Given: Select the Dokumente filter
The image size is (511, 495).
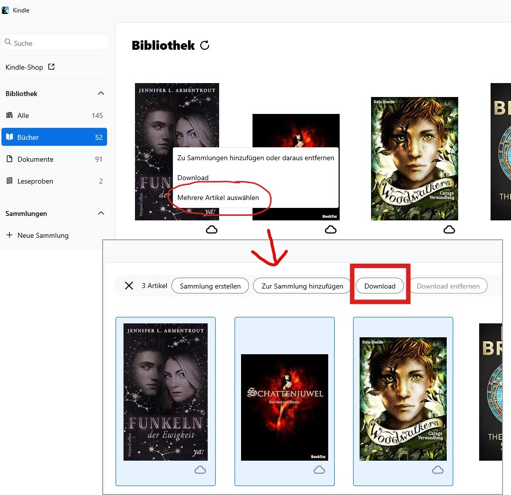Looking at the screenshot, I should tap(54, 159).
